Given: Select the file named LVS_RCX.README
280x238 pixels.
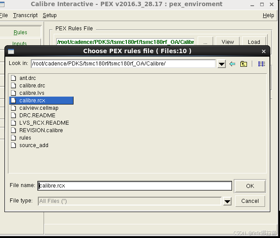Looking at the screenshot, I should 44,123.
